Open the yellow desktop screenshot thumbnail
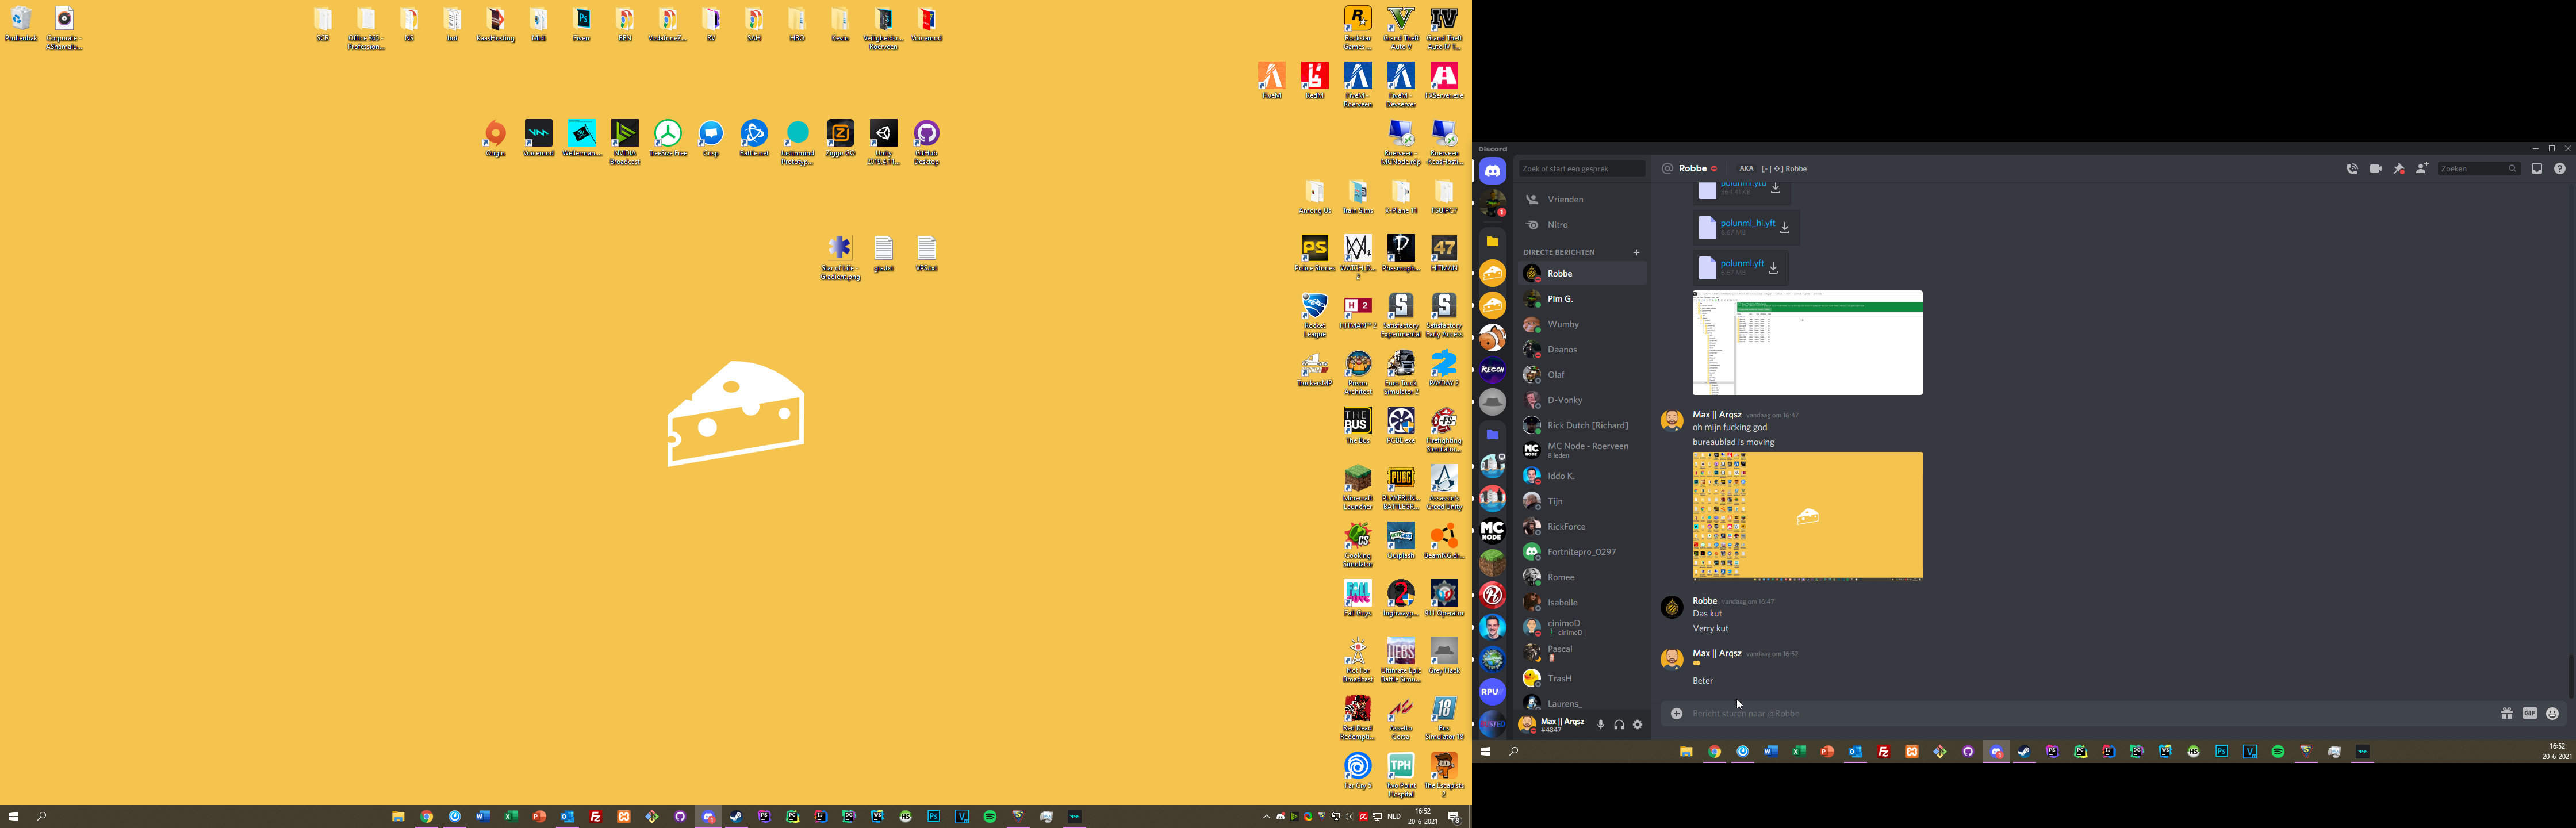 click(1807, 516)
